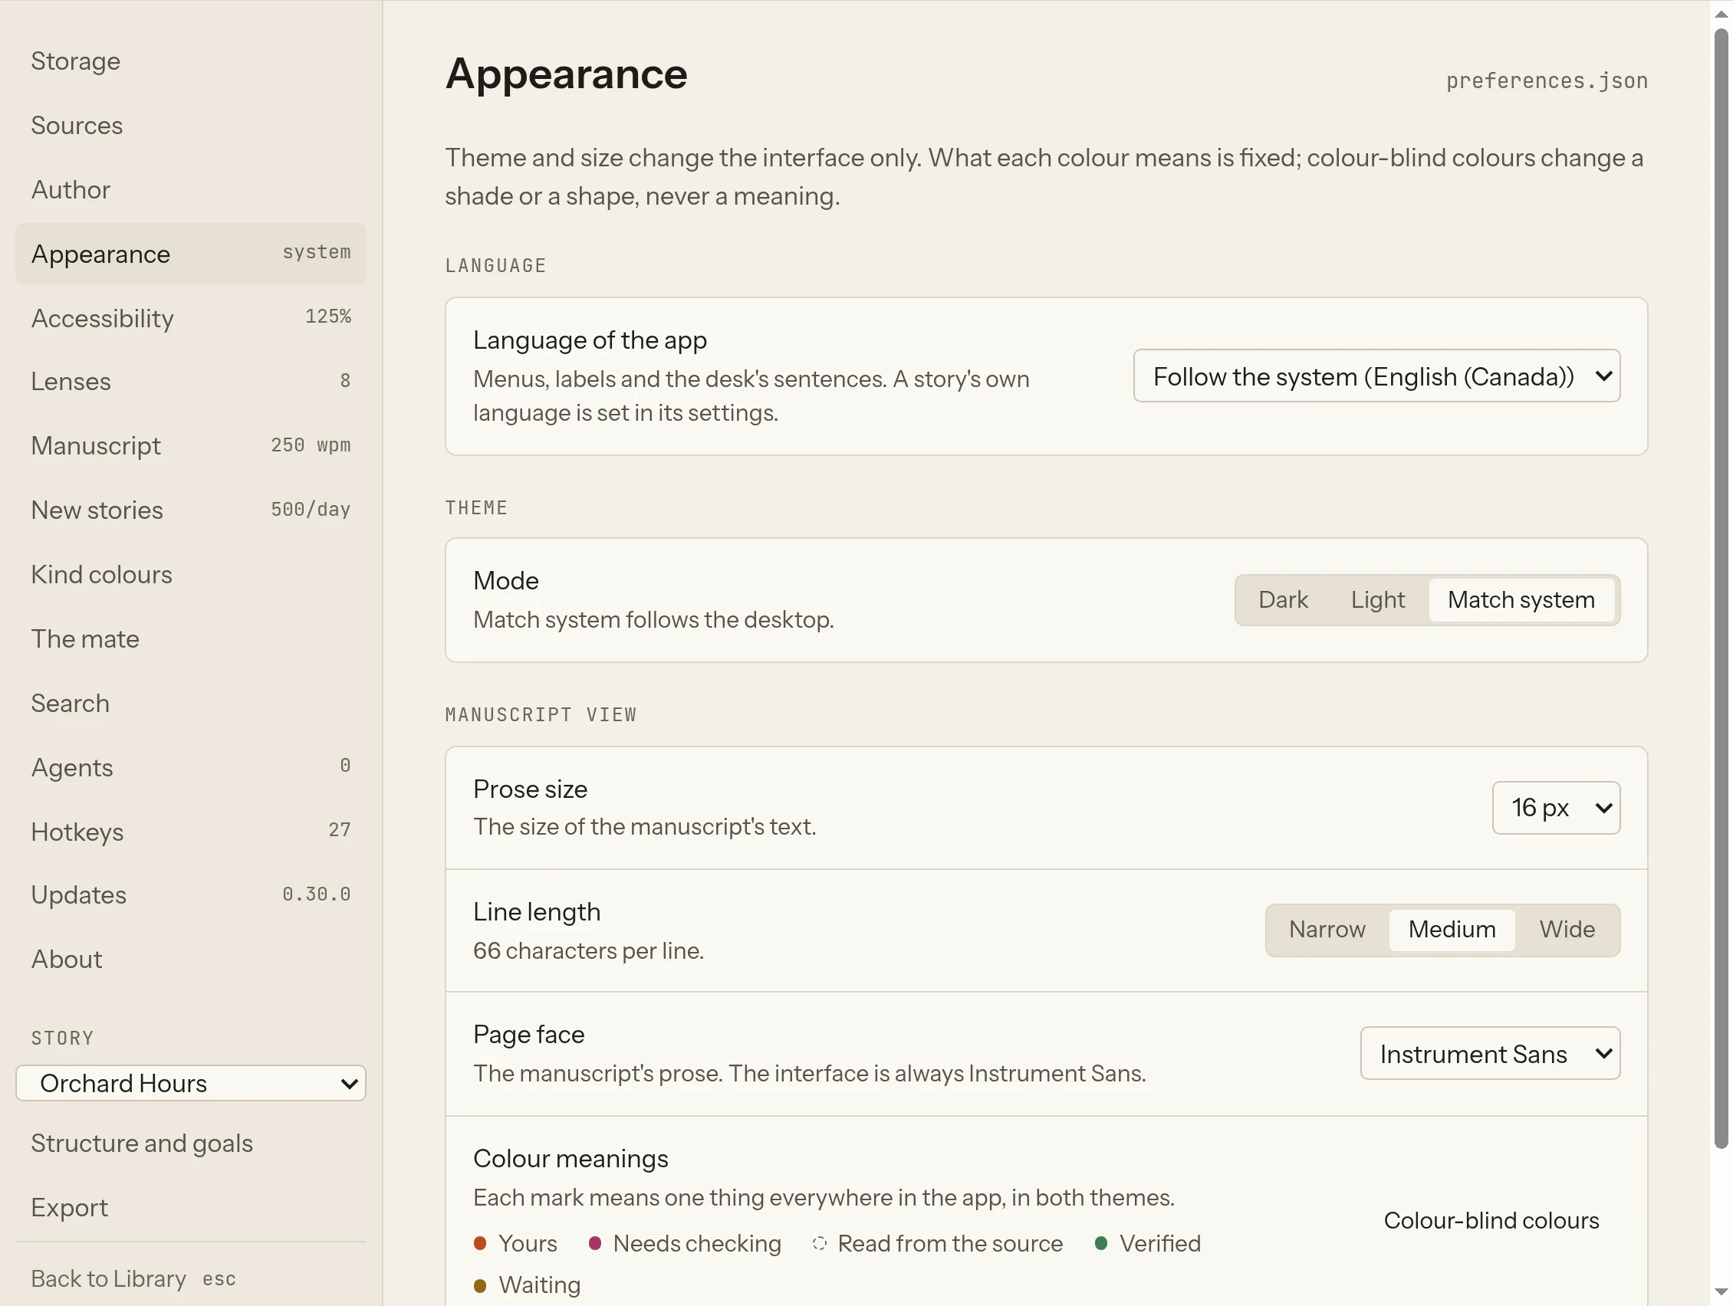The width and height of the screenshot is (1733, 1306).
Task: Click the preferences.json file label
Action: 1547,80
